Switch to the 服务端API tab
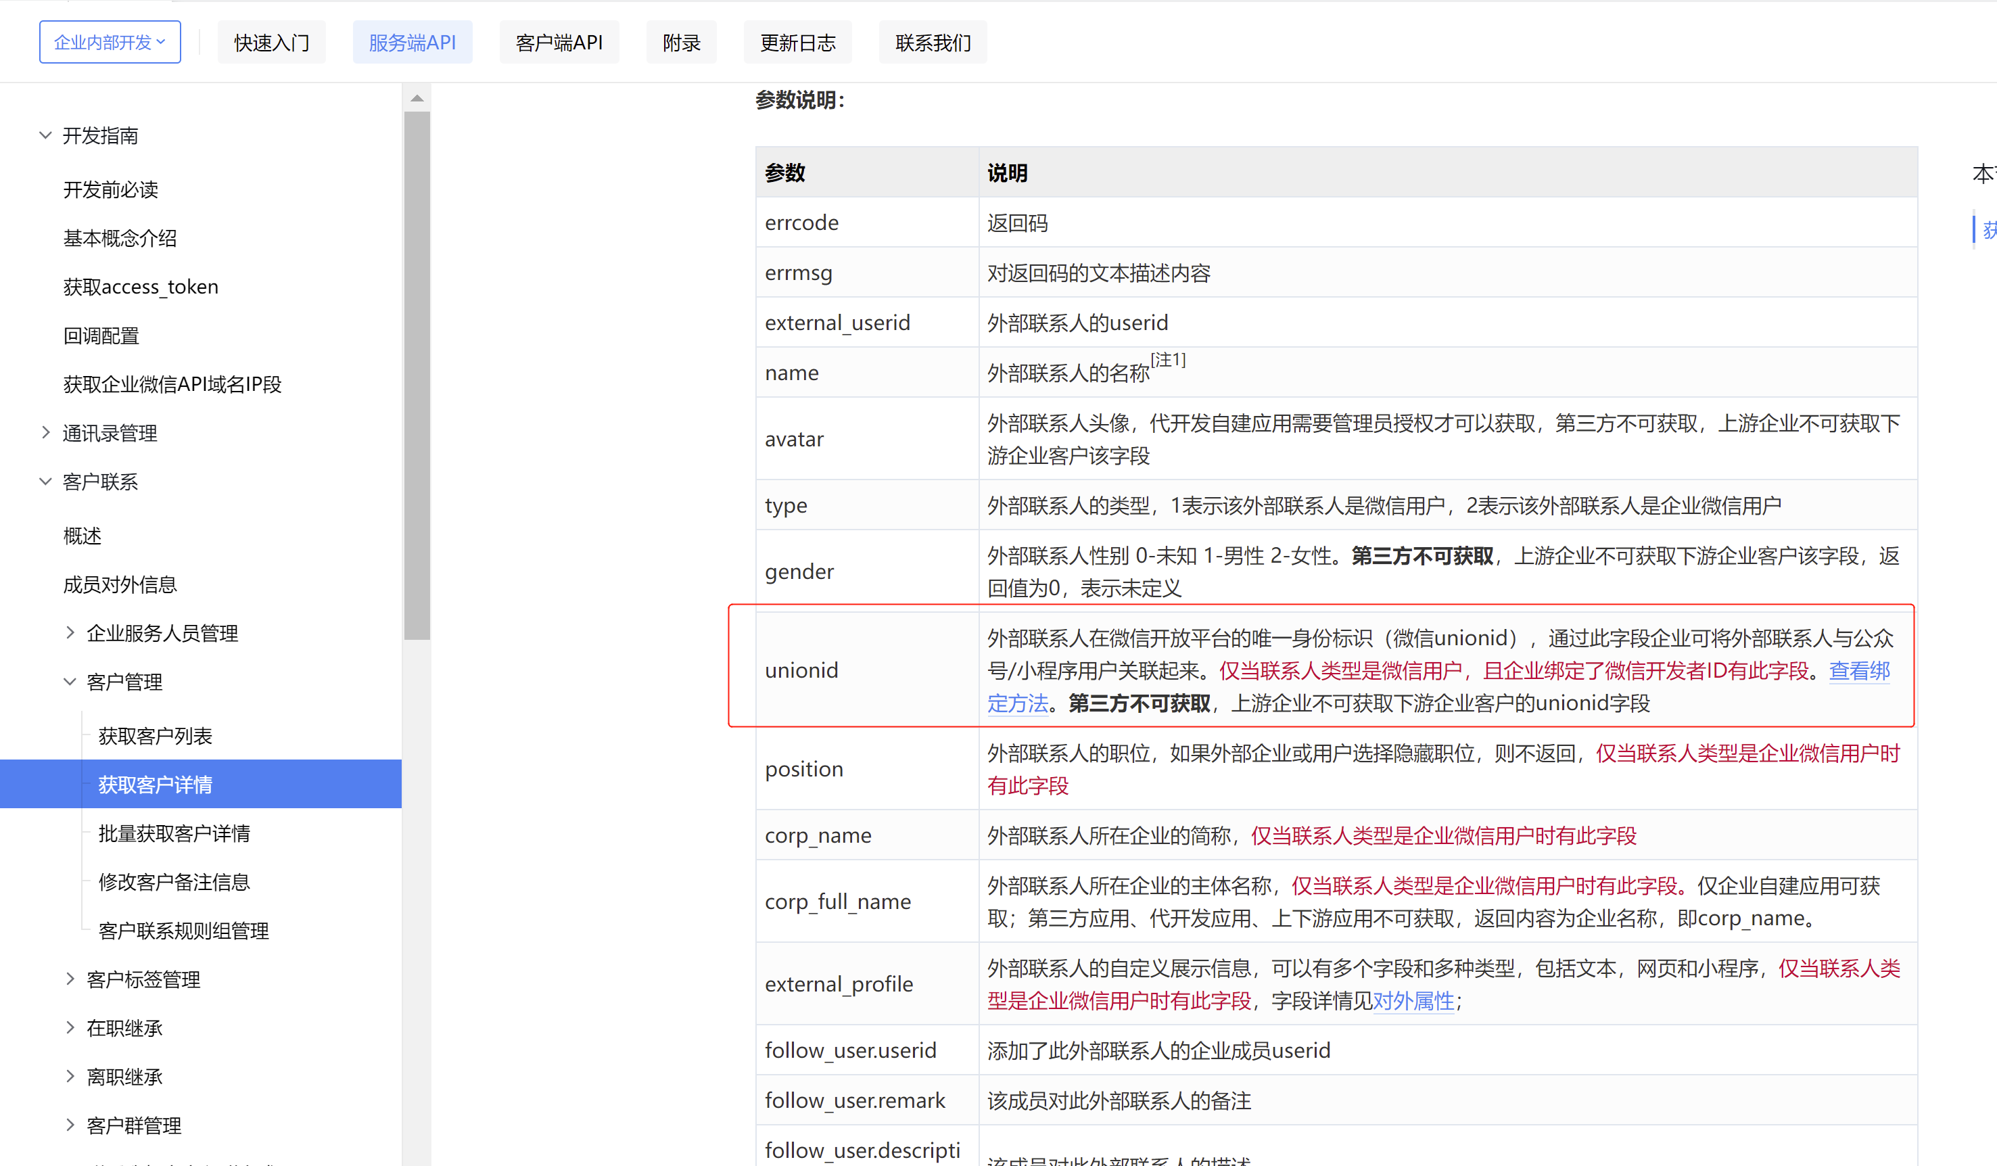This screenshot has height=1166, width=1997. pyautogui.click(x=412, y=42)
